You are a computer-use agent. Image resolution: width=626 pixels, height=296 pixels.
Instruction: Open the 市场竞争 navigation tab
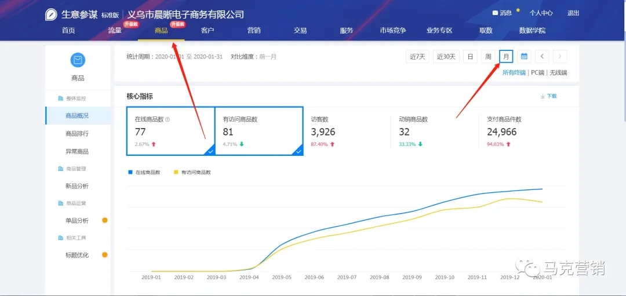tap(392, 31)
